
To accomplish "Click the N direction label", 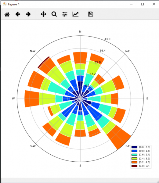I will coord(80,32).
